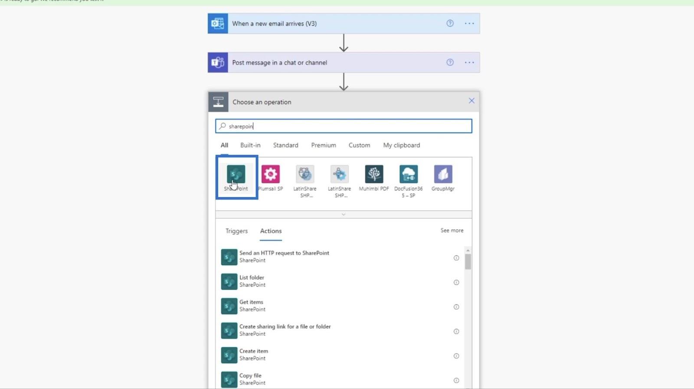This screenshot has height=389, width=694.
Task: Open the Outlook trigger icon for new email
Action: [218, 23]
